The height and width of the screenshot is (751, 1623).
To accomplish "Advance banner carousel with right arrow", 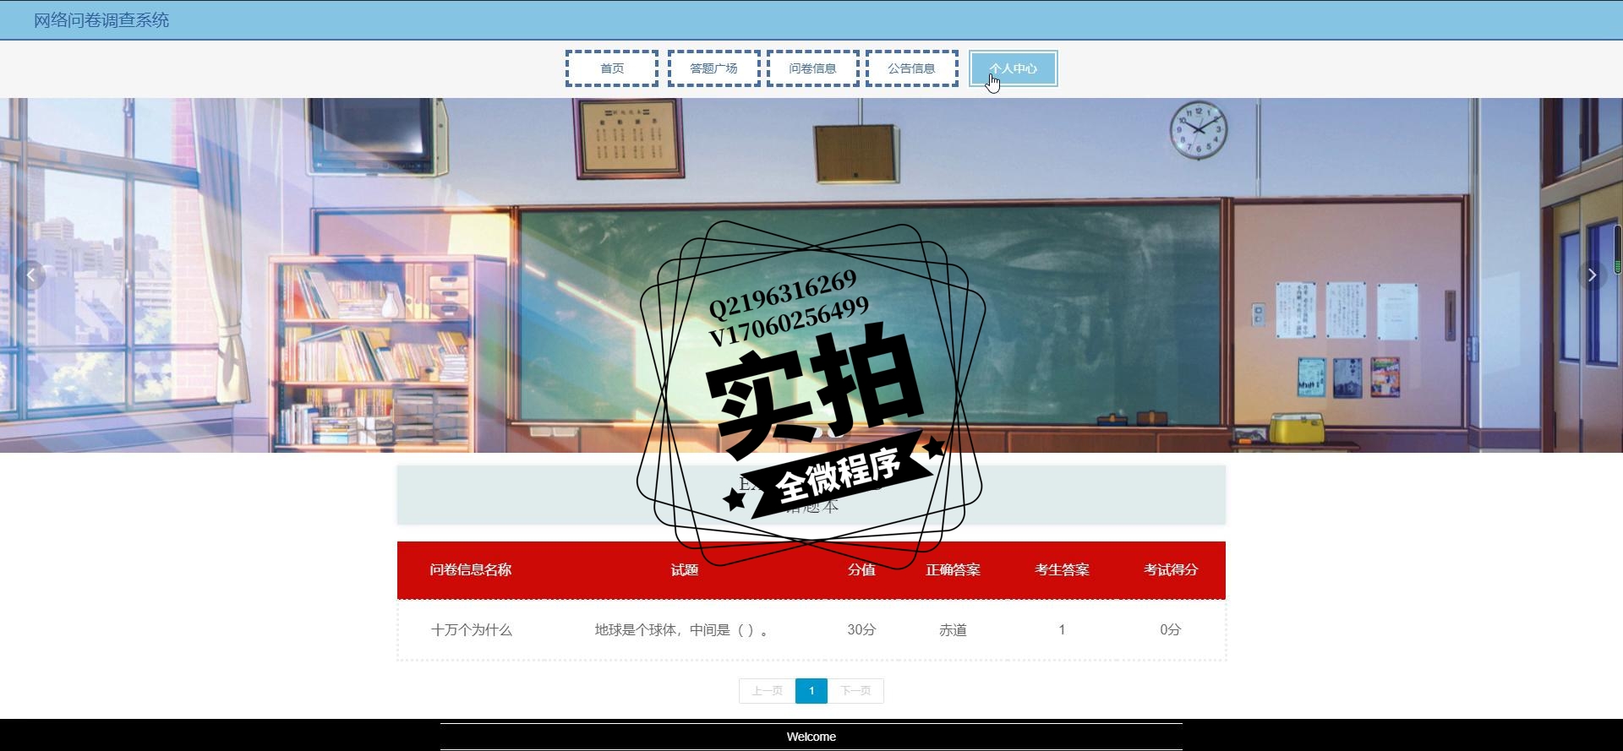I will pos(1592,275).
